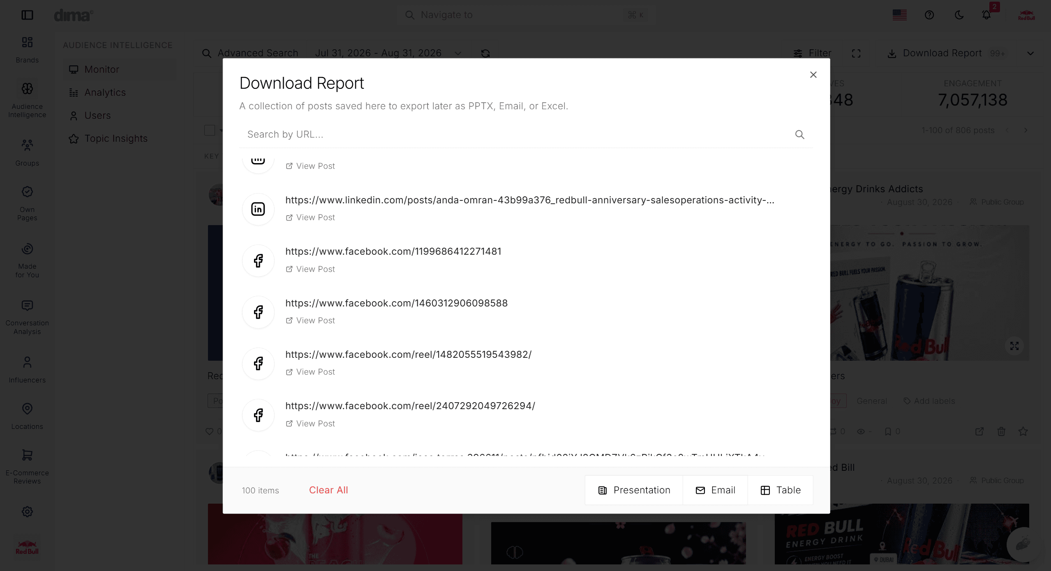Export report as Table
This screenshot has width=1051, height=571.
781,490
